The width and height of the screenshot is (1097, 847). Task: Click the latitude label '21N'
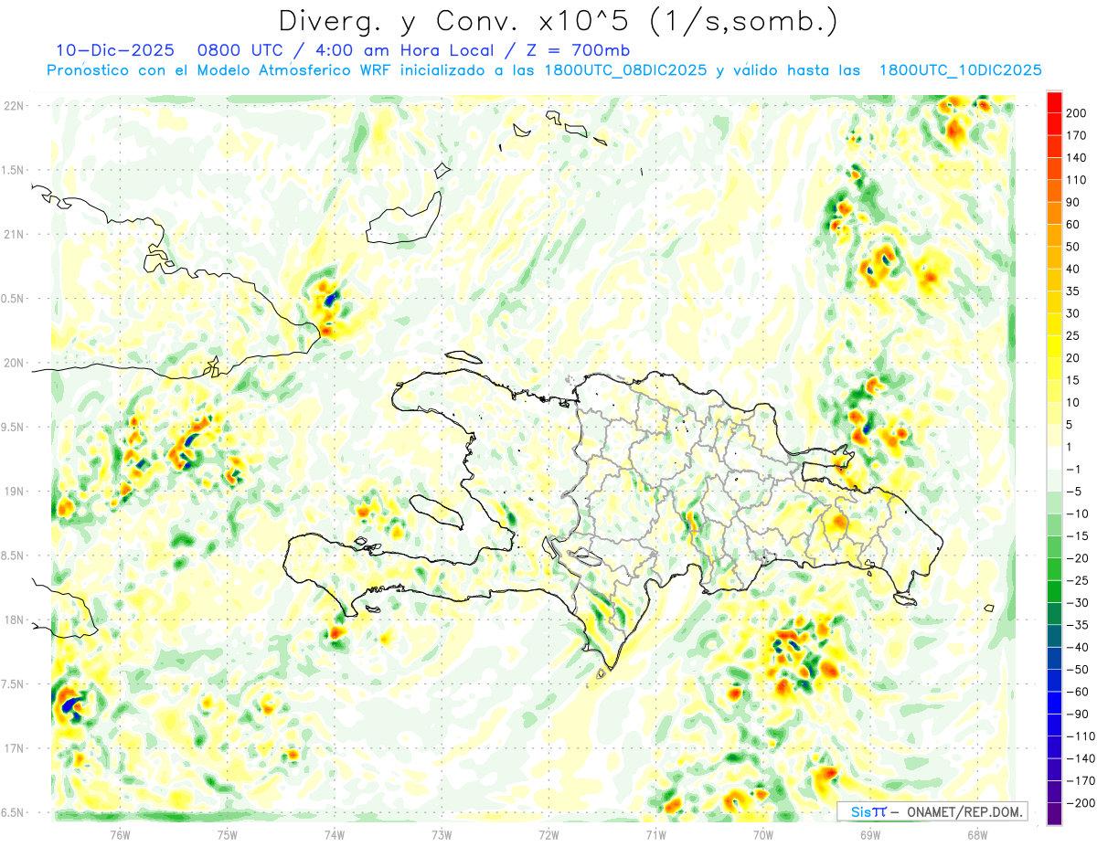[x=14, y=234]
